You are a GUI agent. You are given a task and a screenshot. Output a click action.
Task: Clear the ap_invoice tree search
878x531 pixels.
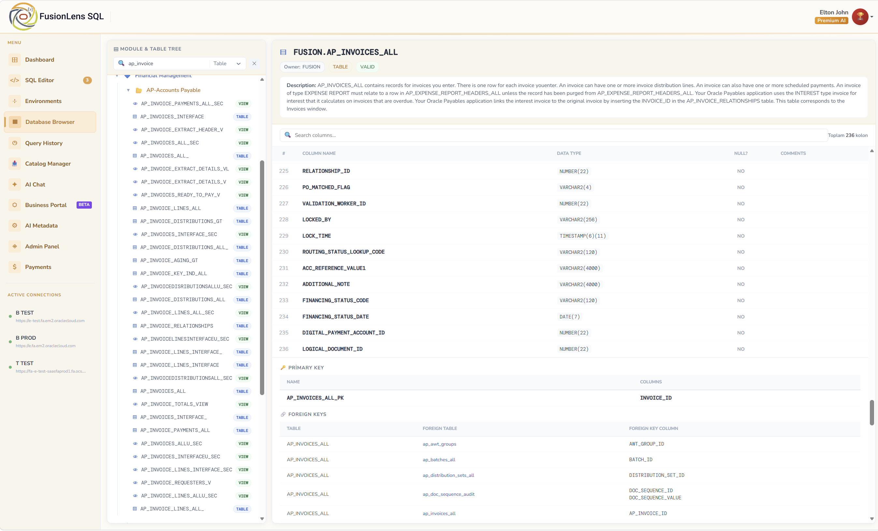tap(254, 64)
